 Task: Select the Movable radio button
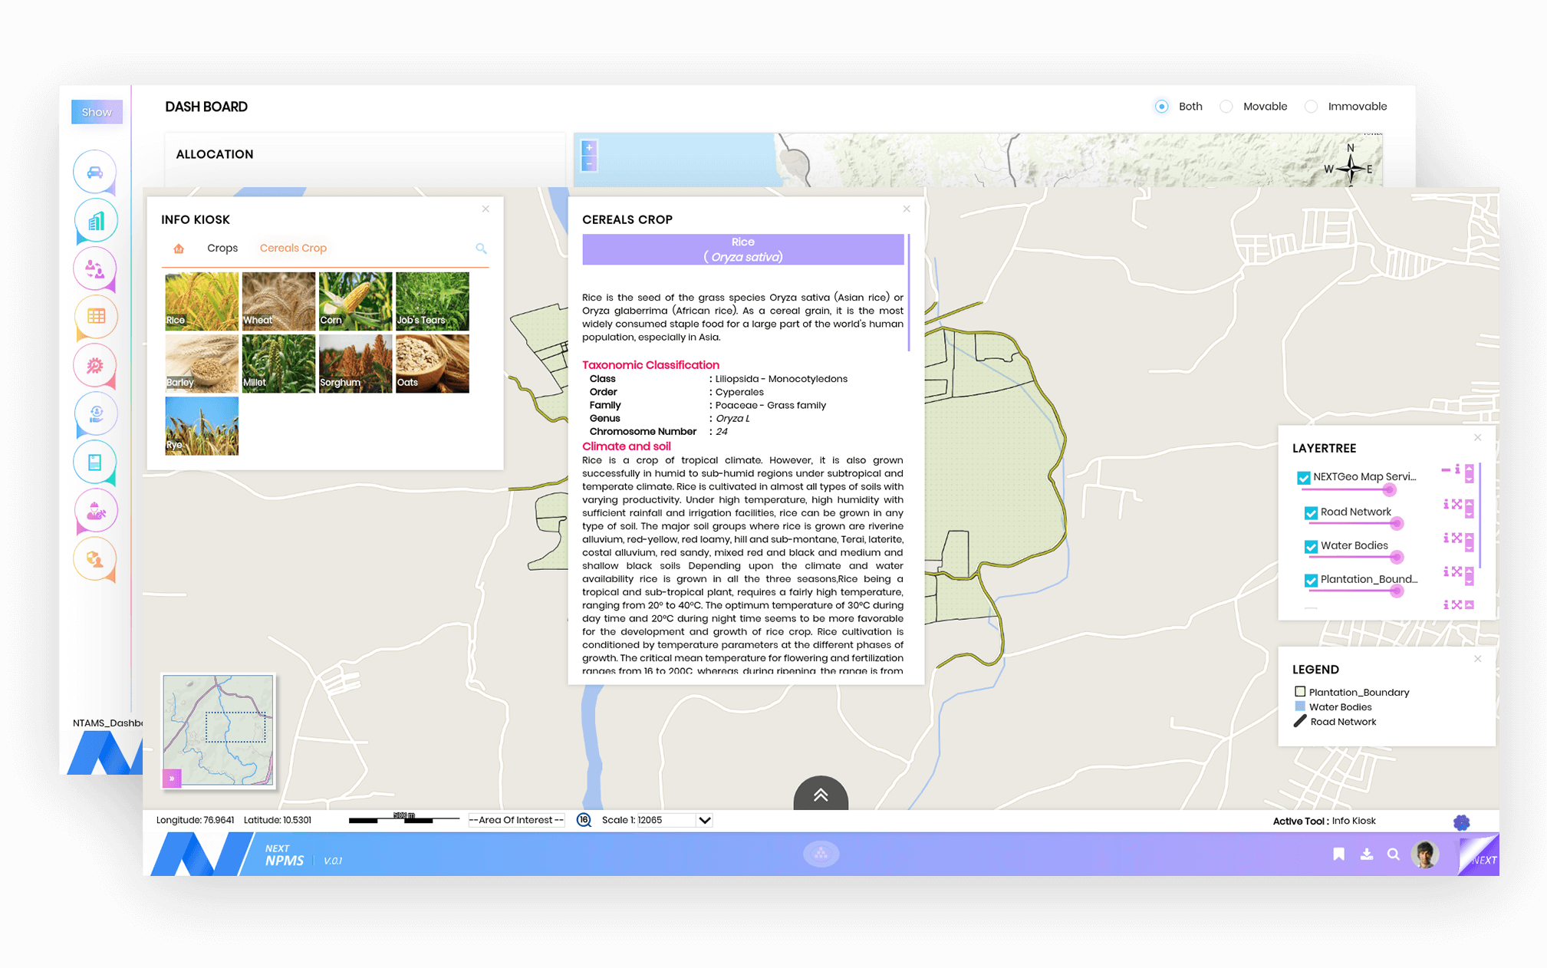(x=1226, y=107)
